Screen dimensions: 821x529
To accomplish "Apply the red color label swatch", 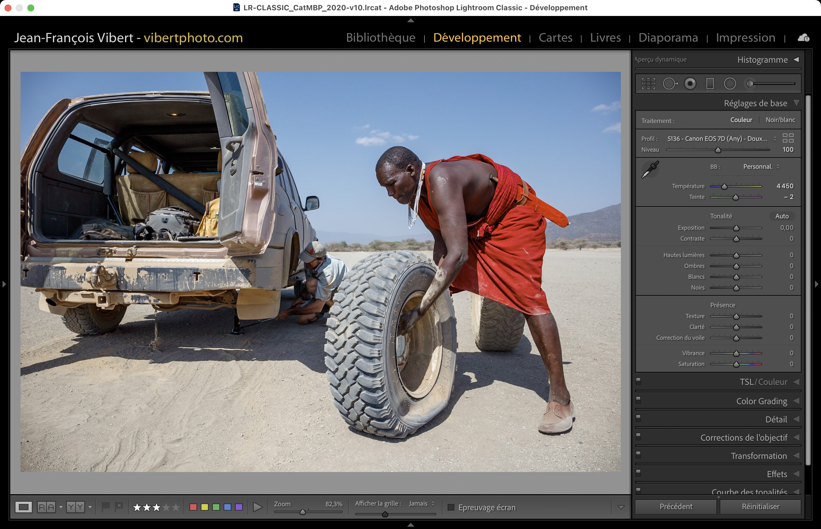I will tap(193, 507).
